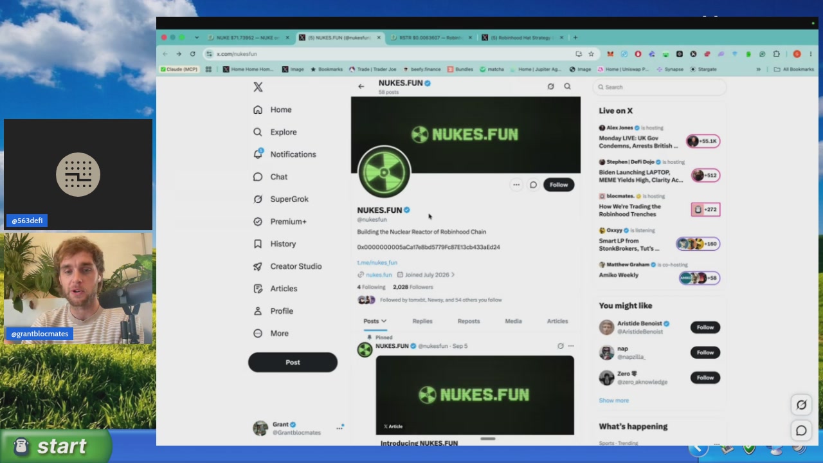Click the X logo in the sidebar
Image resolution: width=823 pixels, height=463 pixels.
click(x=258, y=87)
